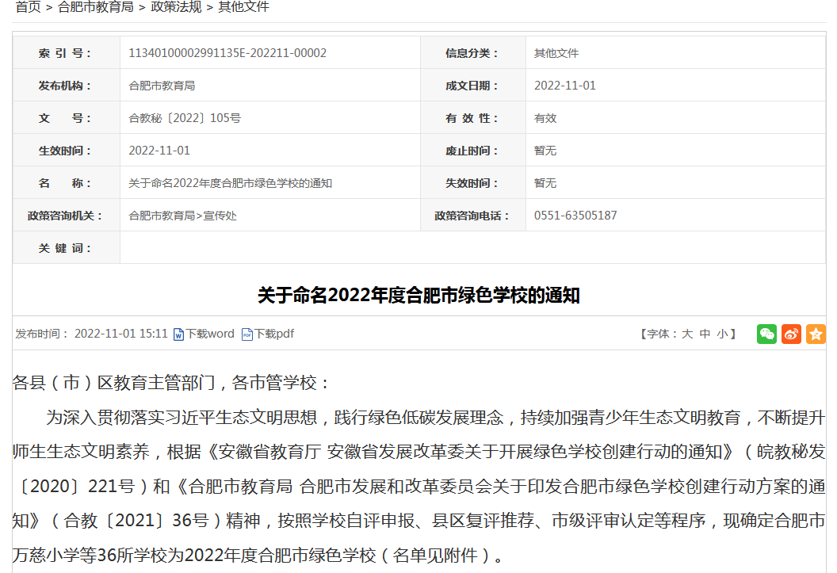Set font size to 小
Viewport: 837px width, 573px height.
(722, 334)
